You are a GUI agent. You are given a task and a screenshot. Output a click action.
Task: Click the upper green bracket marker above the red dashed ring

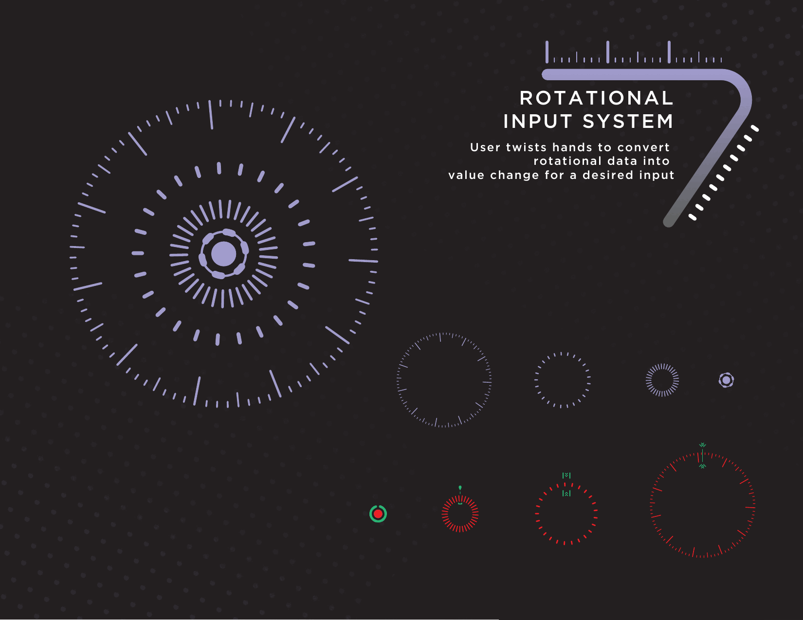(x=566, y=475)
